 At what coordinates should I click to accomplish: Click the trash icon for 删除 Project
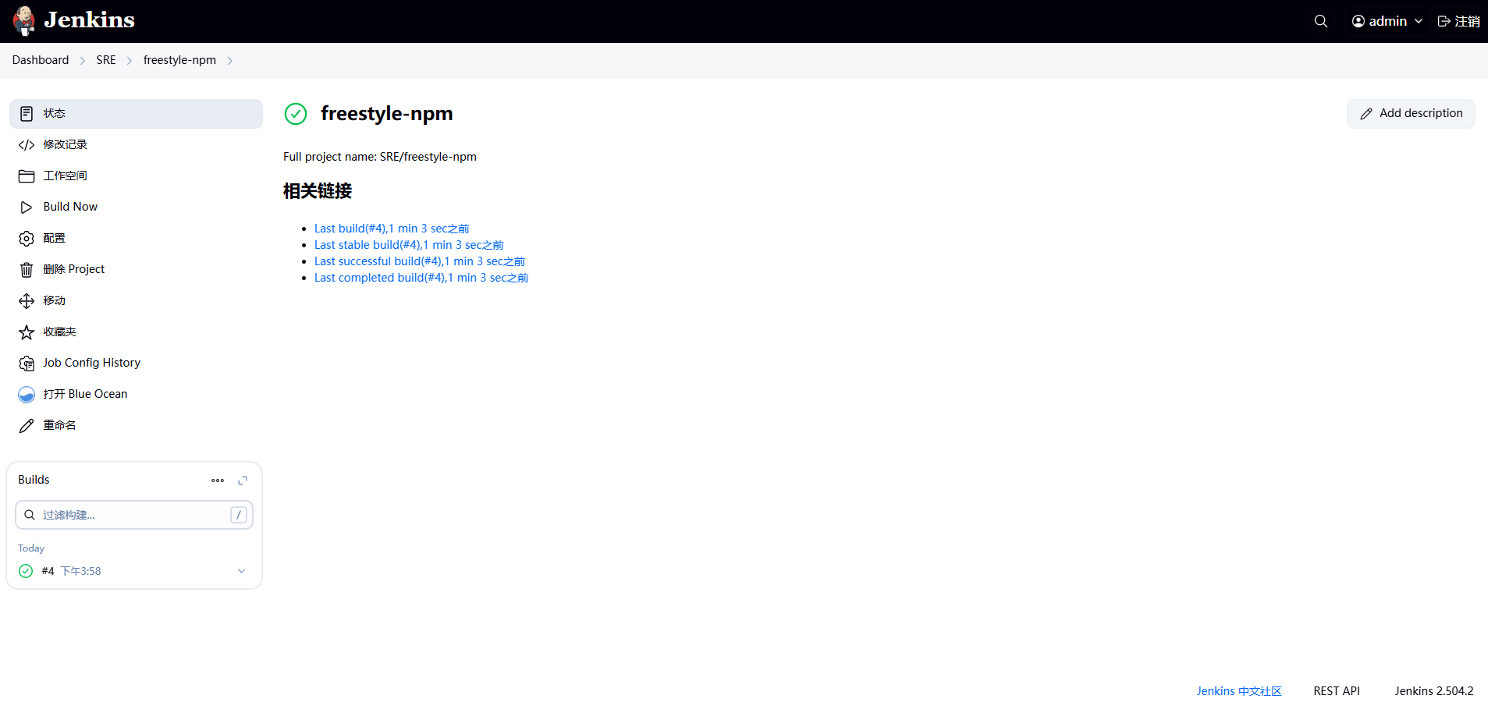27,270
